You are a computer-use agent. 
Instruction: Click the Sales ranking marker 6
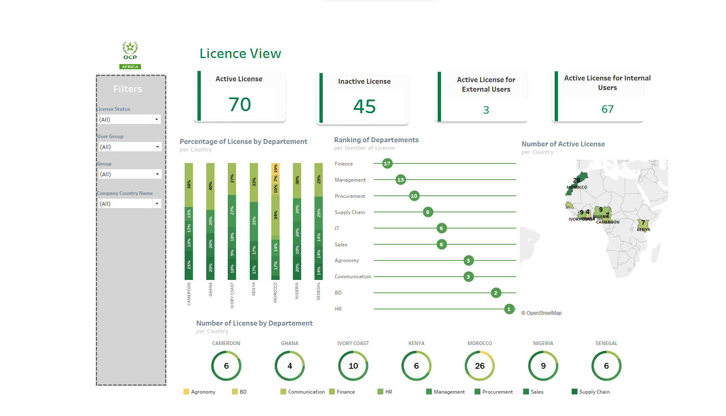coord(441,244)
